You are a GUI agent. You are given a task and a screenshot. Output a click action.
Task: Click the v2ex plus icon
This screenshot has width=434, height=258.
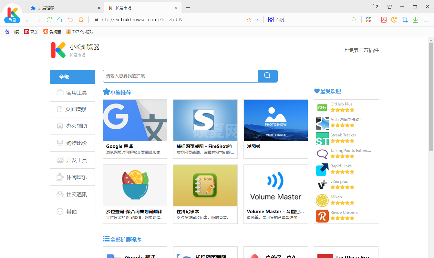coord(322,185)
